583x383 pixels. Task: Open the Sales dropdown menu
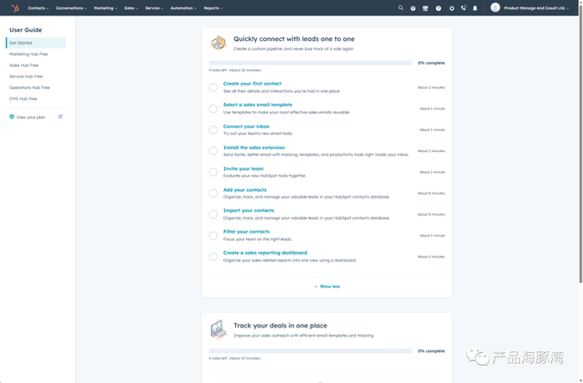[131, 8]
